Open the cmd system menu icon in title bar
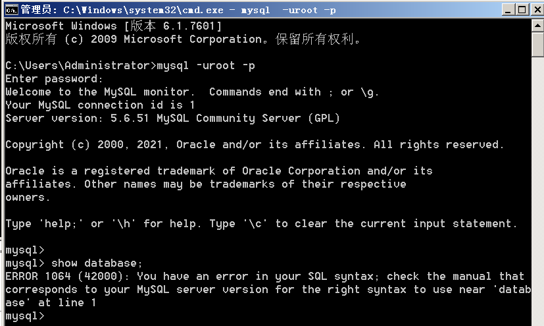The width and height of the screenshot is (544, 326). pyautogui.click(x=11, y=10)
